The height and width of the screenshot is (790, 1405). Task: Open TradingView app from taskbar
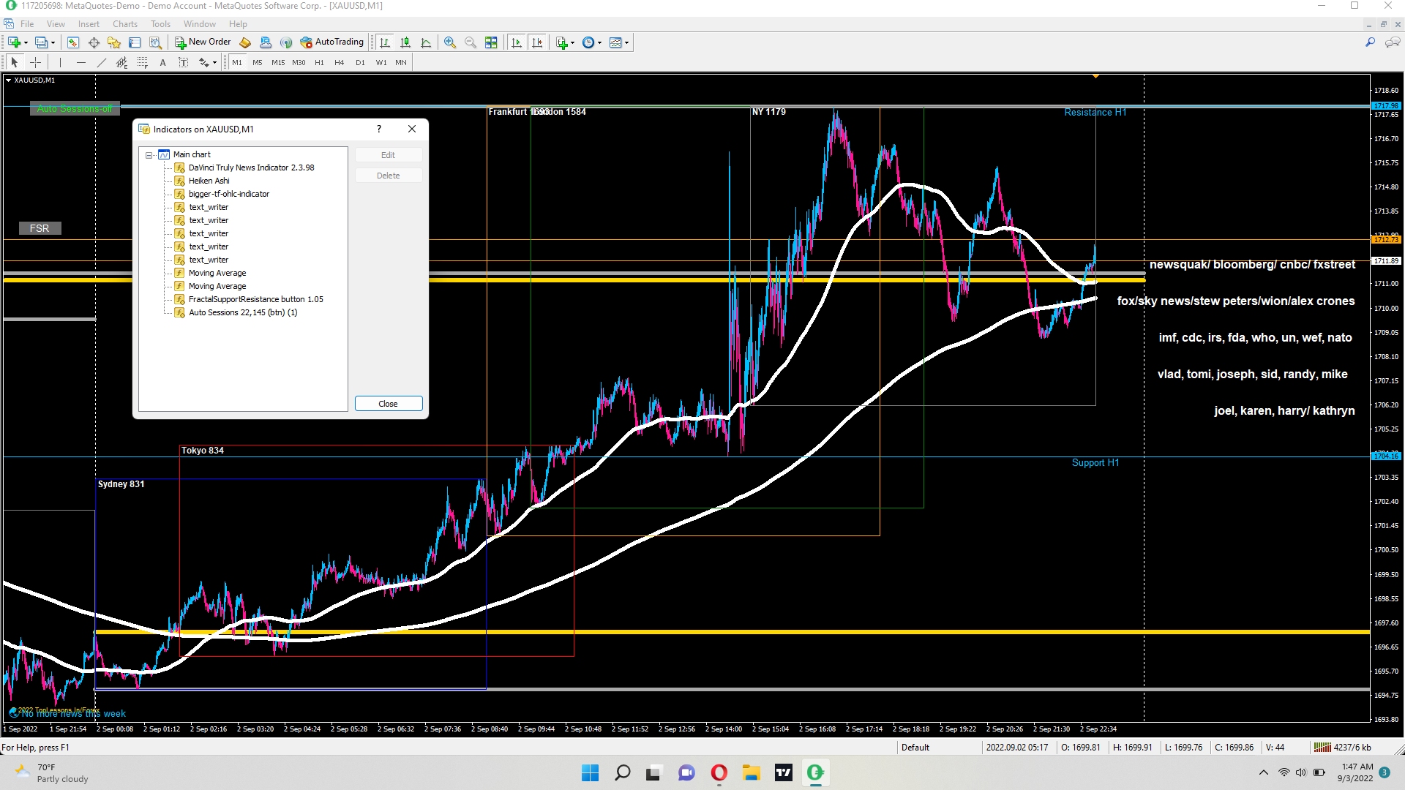point(783,772)
